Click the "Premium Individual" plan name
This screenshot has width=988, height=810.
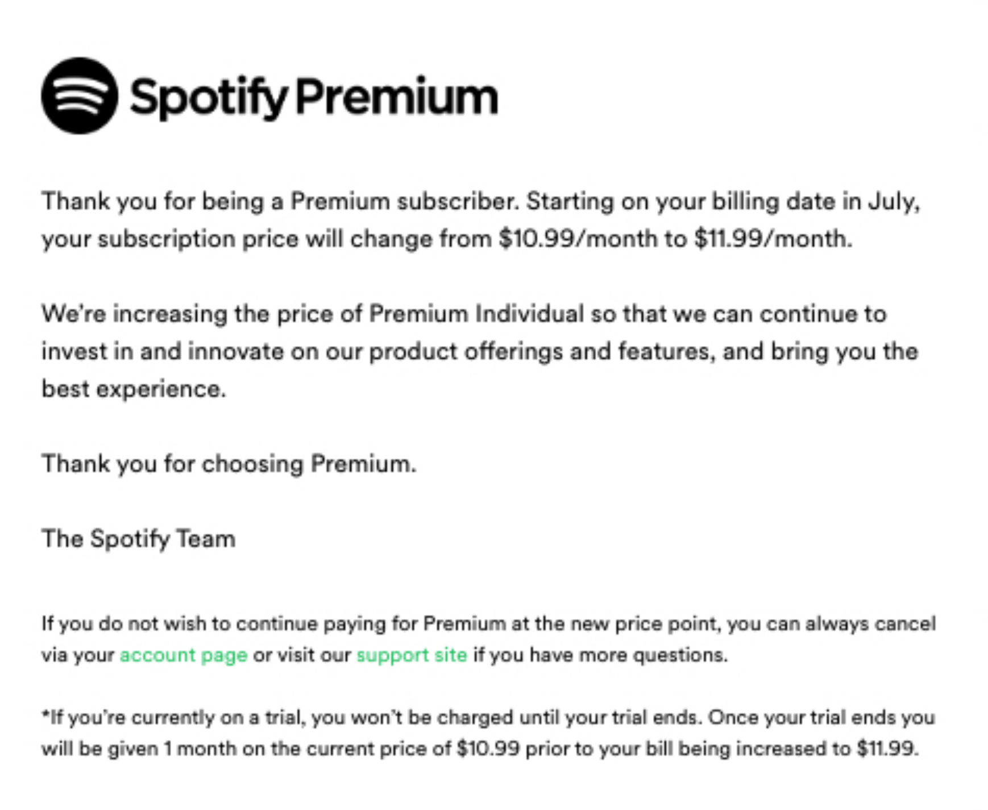(x=476, y=314)
